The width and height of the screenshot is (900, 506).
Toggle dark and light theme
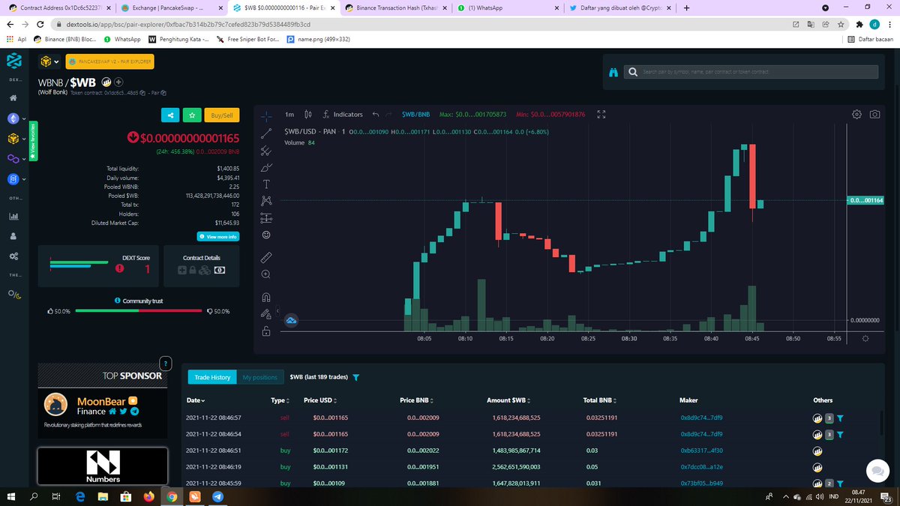pyautogui.click(x=13, y=295)
